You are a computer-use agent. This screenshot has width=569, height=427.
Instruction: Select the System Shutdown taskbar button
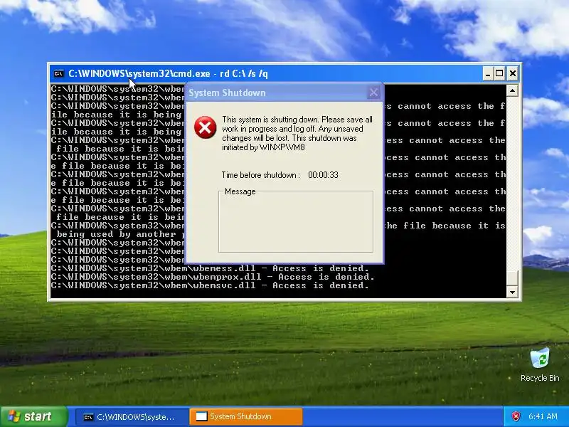pyautogui.click(x=246, y=417)
